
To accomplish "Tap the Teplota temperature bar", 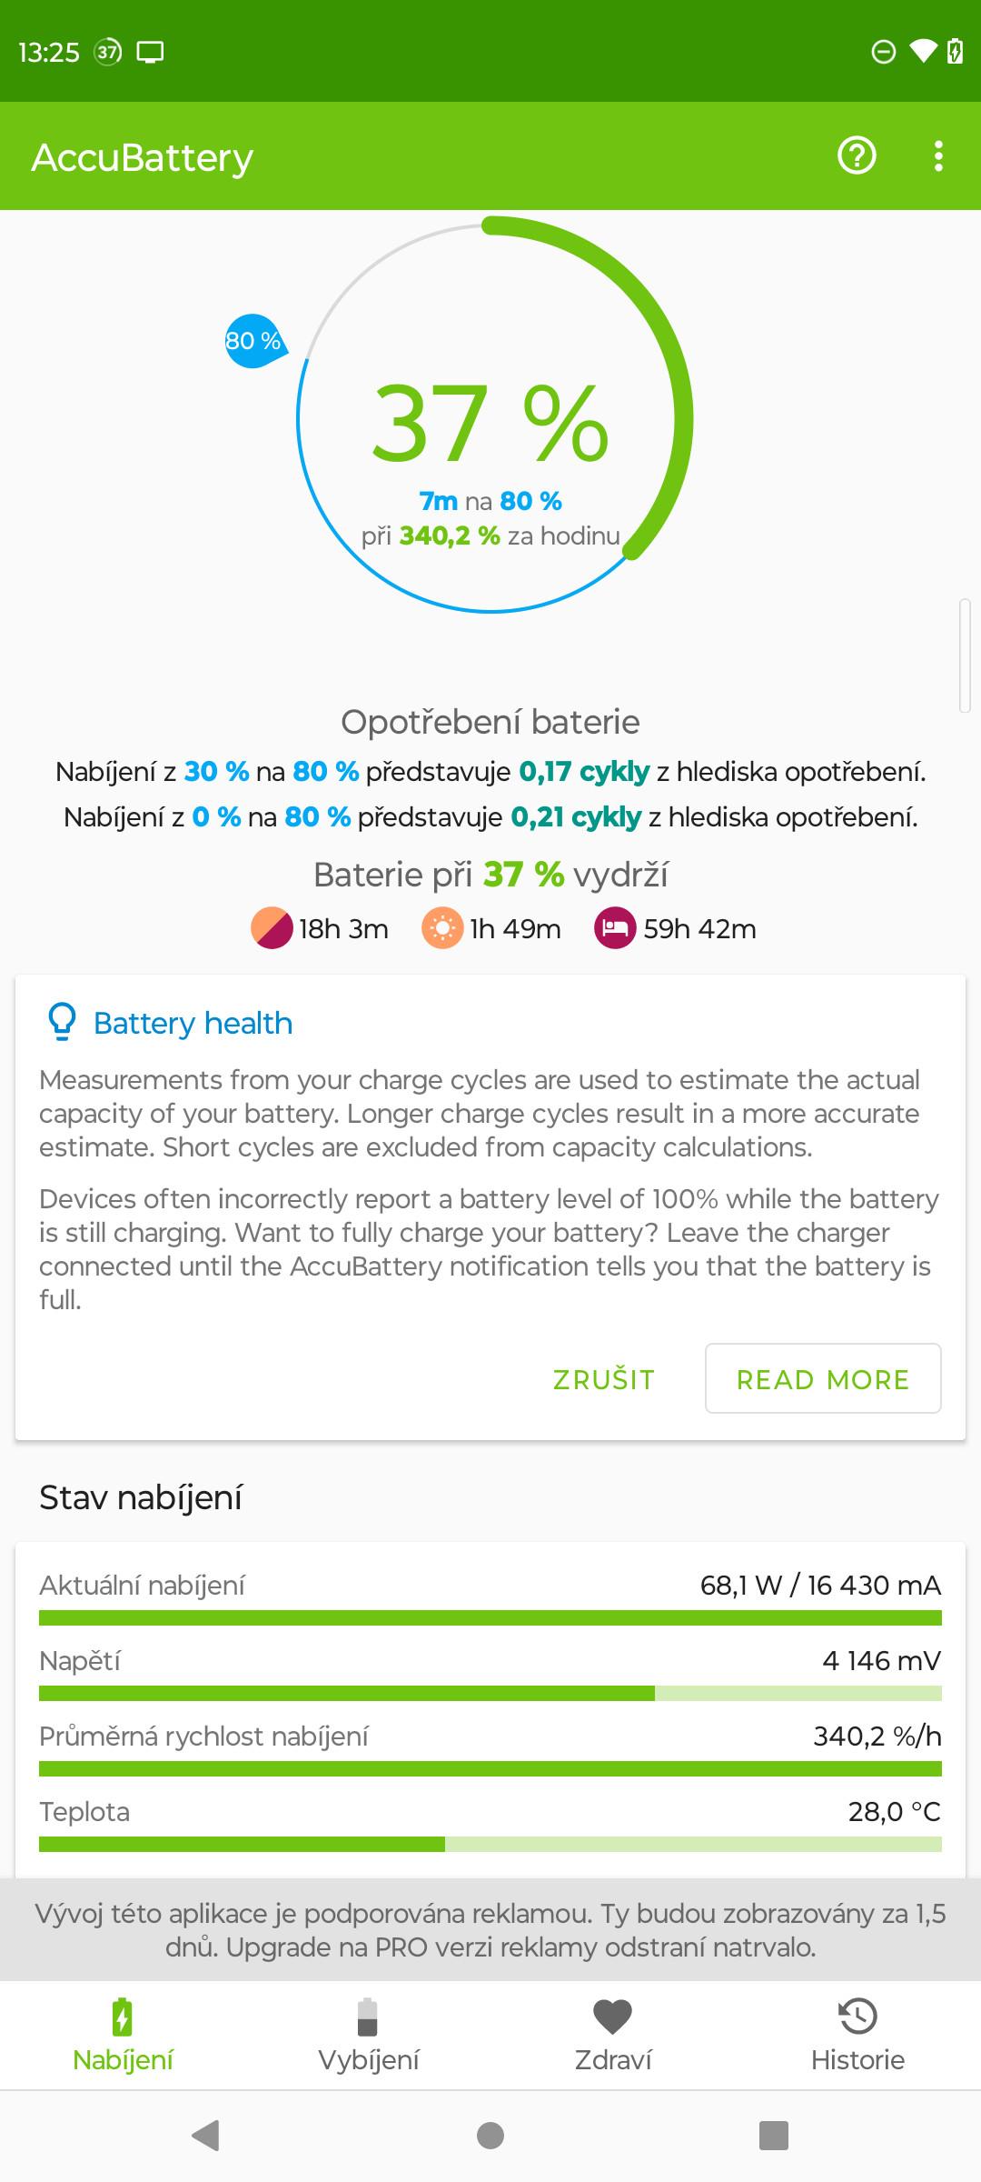I will pyautogui.click(x=490, y=1844).
